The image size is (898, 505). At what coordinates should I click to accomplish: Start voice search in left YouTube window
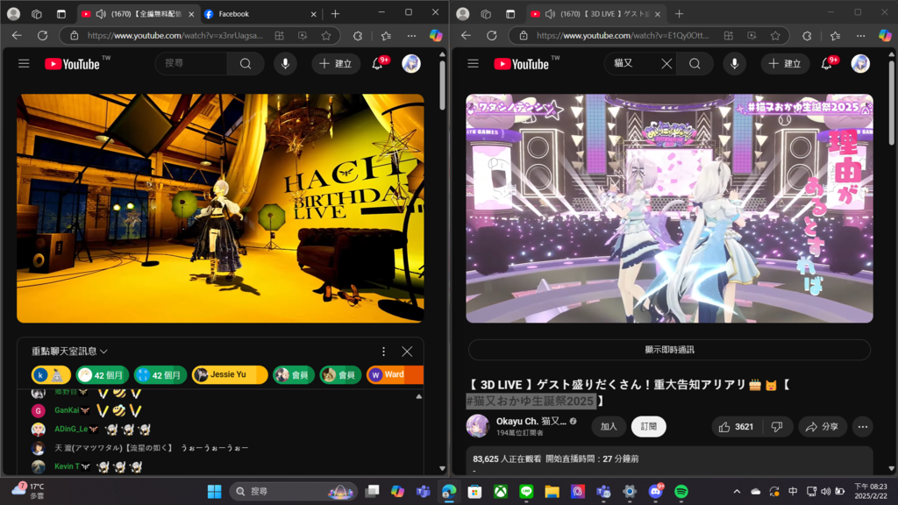(x=285, y=63)
